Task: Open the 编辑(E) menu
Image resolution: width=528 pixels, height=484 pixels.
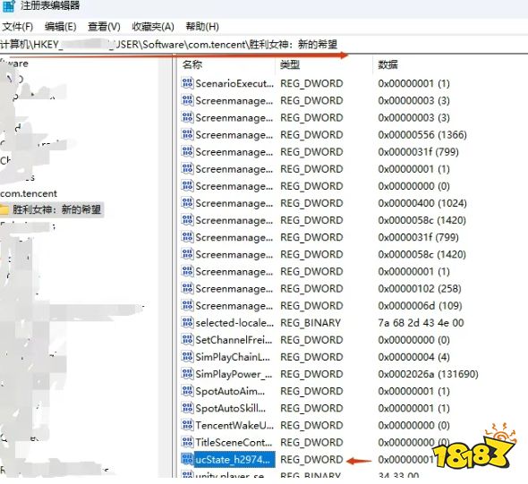Action: click(x=61, y=27)
